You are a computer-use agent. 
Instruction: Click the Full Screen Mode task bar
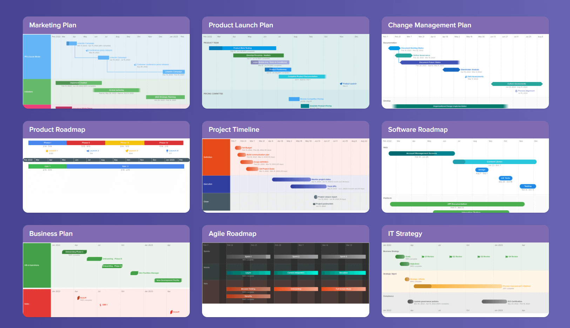coord(343,289)
